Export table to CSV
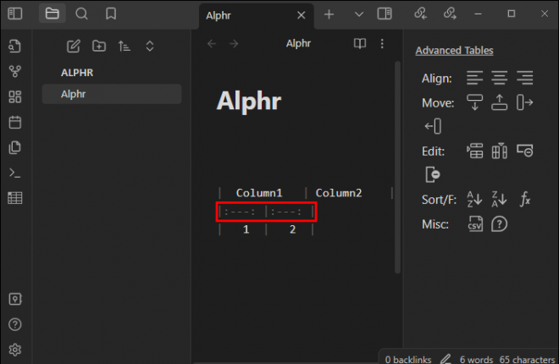 (474, 224)
